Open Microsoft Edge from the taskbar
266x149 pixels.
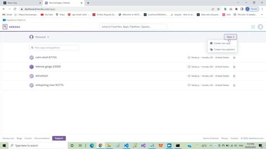pos(92,145)
